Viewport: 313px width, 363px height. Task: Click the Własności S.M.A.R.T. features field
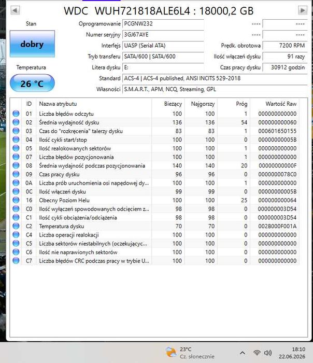(x=215, y=89)
